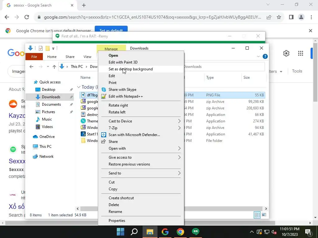Switch to the View ribbon tab
The width and height of the screenshot is (318, 238).
(x=87, y=57)
